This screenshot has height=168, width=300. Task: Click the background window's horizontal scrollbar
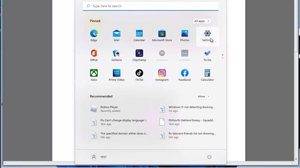148,163
